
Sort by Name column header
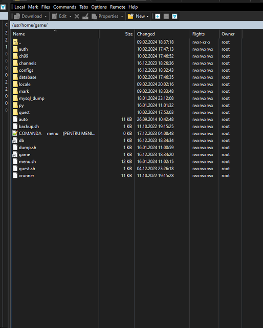[55, 34]
